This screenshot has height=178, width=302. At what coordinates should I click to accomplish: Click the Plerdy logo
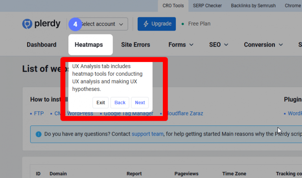(x=41, y=24)
